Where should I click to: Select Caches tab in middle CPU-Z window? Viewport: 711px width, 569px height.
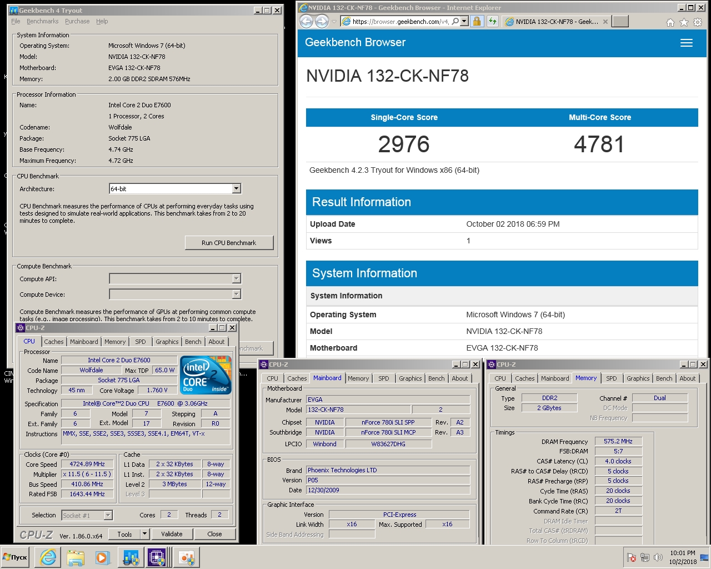tap(297, 378)
